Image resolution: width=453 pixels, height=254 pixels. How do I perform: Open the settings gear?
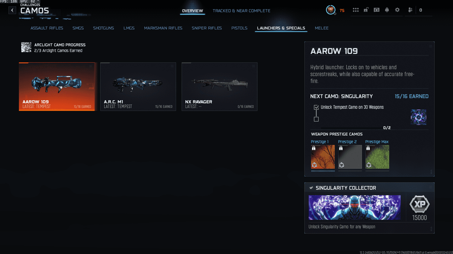(x=397, y=10)
